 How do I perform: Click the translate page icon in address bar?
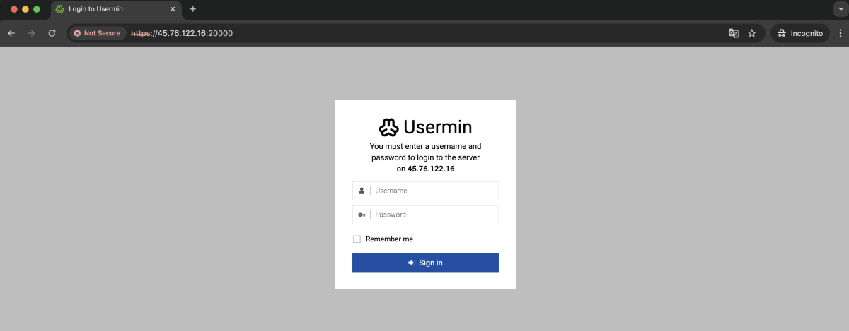tap(734, 33)
